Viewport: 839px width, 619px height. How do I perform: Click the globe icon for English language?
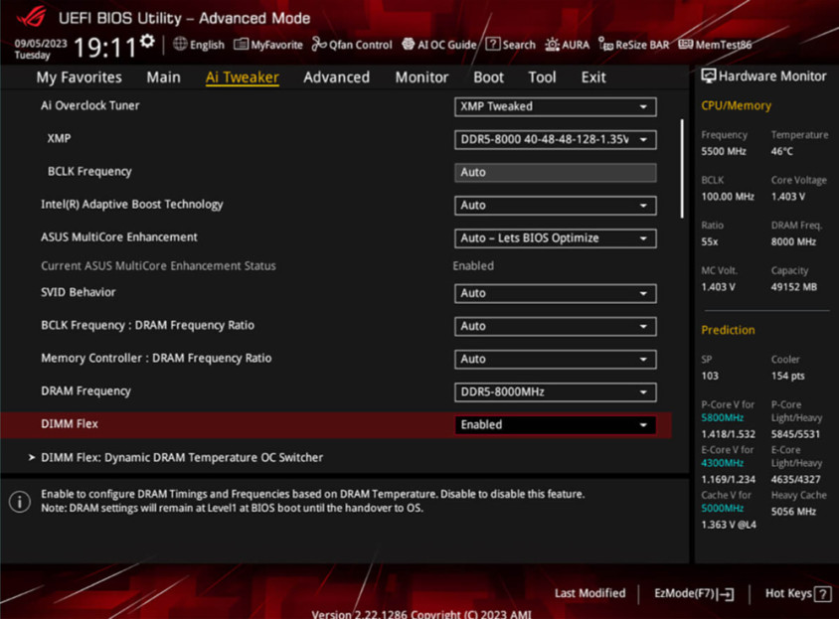pyautogui.click(x=180, y=44)
